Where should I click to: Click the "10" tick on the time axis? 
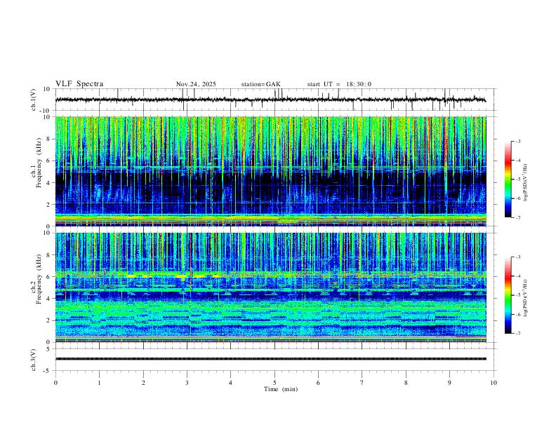coord(494,383)
